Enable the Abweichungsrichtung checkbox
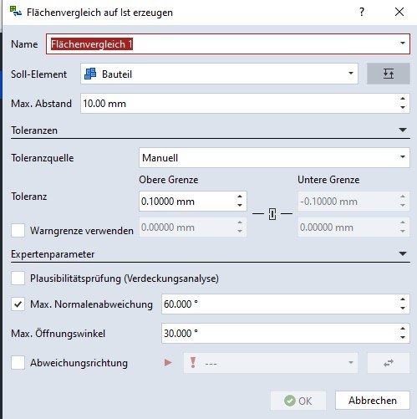 click(x=18, y=363)
